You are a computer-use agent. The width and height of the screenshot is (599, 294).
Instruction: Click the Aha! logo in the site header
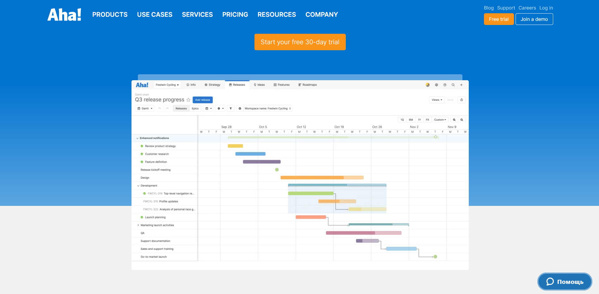[64, 15]
